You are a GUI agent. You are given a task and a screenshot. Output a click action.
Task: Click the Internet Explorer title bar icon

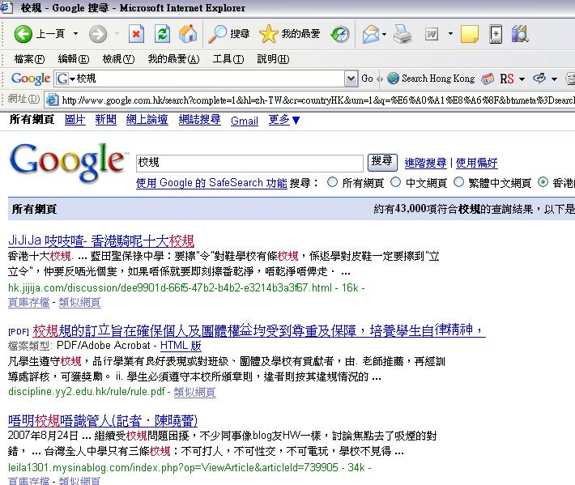point(6,8)
